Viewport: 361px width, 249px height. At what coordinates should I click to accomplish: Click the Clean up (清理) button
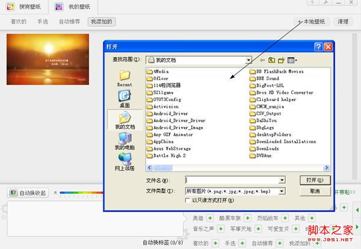coord(343,22)
